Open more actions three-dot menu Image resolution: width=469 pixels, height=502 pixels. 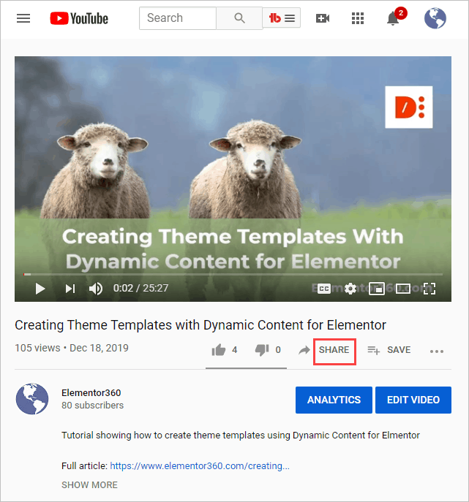(437, 351)
